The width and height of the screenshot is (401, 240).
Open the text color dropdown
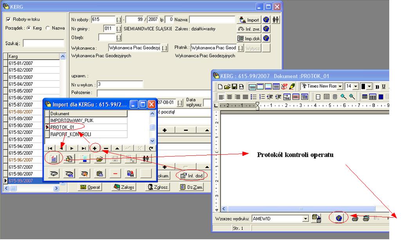pyautogui.click(x=369, y=87)
